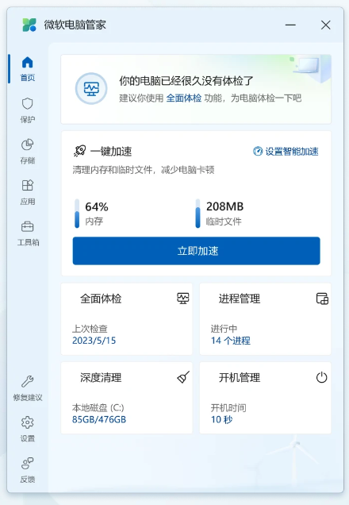Click the 64% memory usage bar
Image resolution: width=349 pixels, height=505 pixels.
pos(77,214)
